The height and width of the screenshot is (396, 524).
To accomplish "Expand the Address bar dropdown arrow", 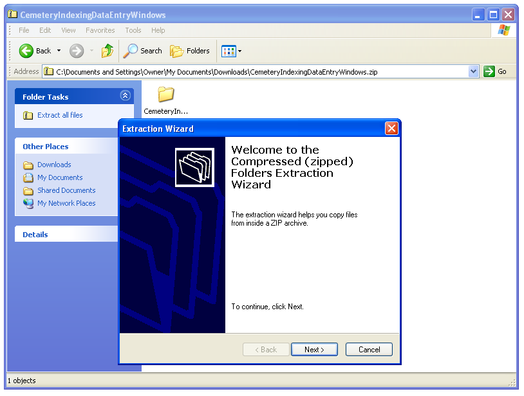I will coord(473,71).
